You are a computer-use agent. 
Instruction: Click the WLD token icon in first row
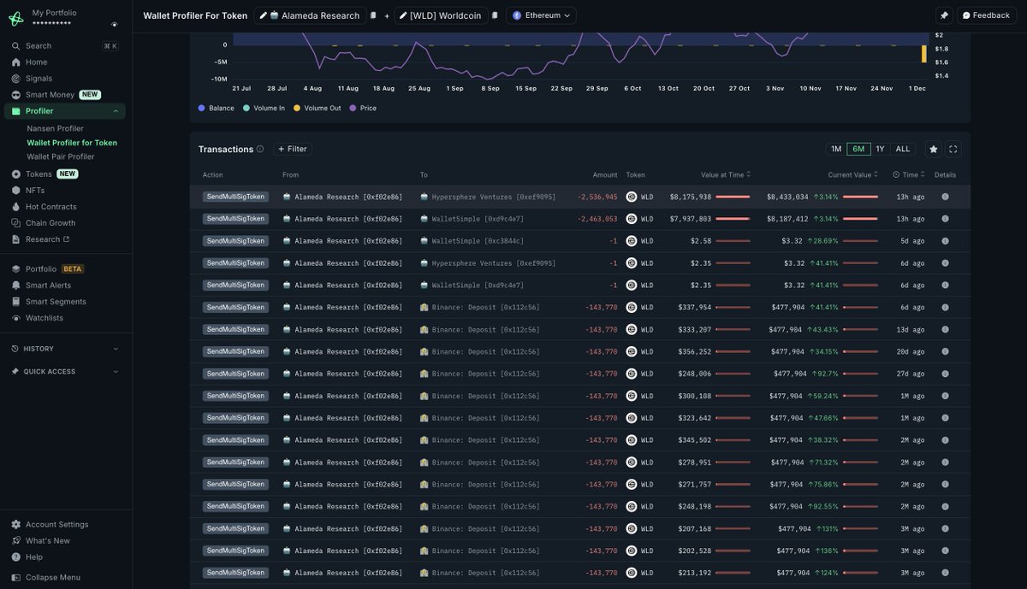[632, 197]
